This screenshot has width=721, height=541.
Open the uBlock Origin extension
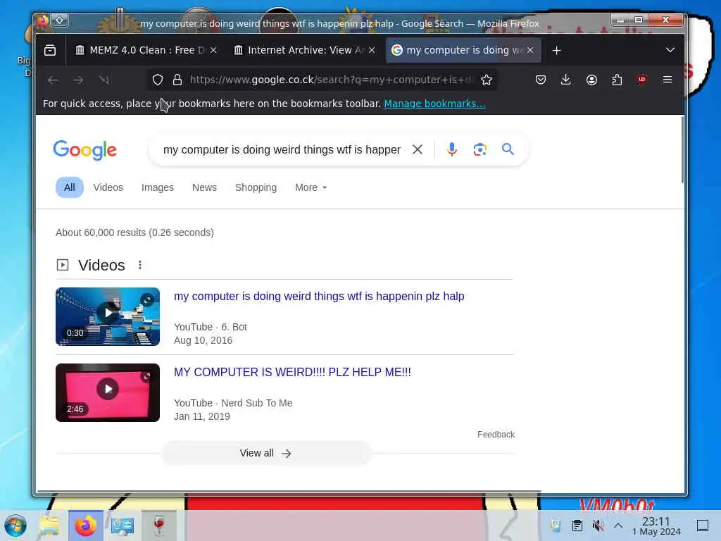pos(642,80)
